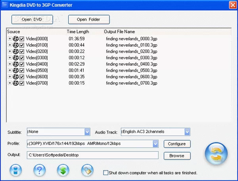This screenshot has height=181, width=238.
Task: Uncheck the Video[0700] checkbox
Action: [22, 83]
